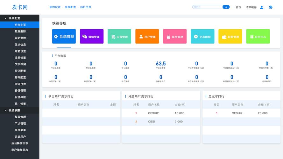The width and height of the screenshot is (283, 159).
Task: Open 权限管理 in the sidebar
Action: tap(20, 117)
